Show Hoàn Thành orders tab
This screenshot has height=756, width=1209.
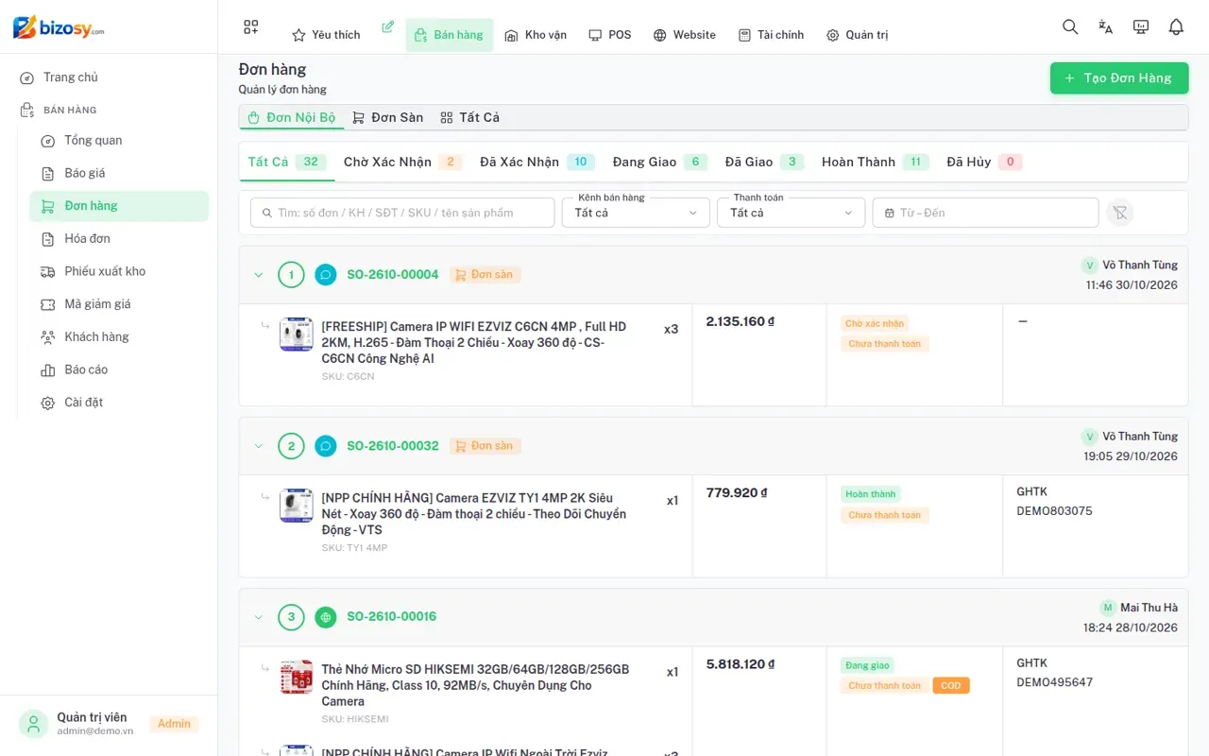pos(876,162)
